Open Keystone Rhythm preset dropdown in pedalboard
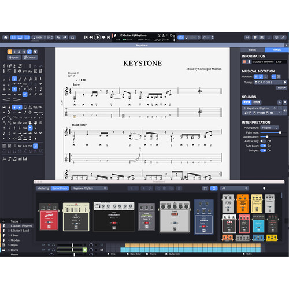This screenshot has width=289, height=289. pyautogui.click(x=89, y=188)
